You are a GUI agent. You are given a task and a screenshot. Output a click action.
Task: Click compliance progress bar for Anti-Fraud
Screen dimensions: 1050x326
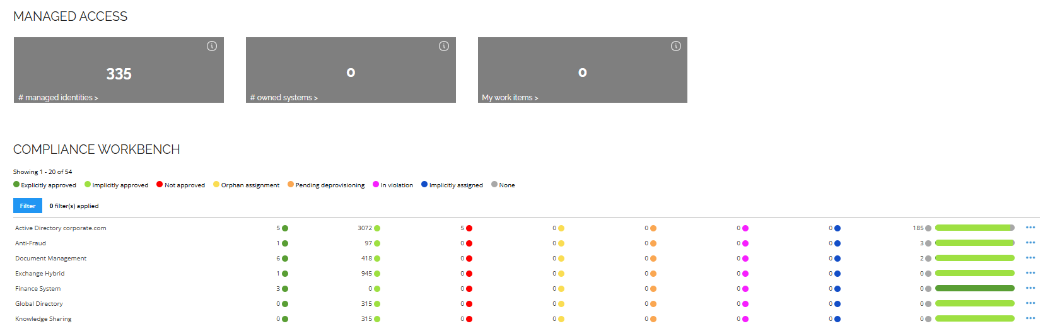[x=975, y=243]
